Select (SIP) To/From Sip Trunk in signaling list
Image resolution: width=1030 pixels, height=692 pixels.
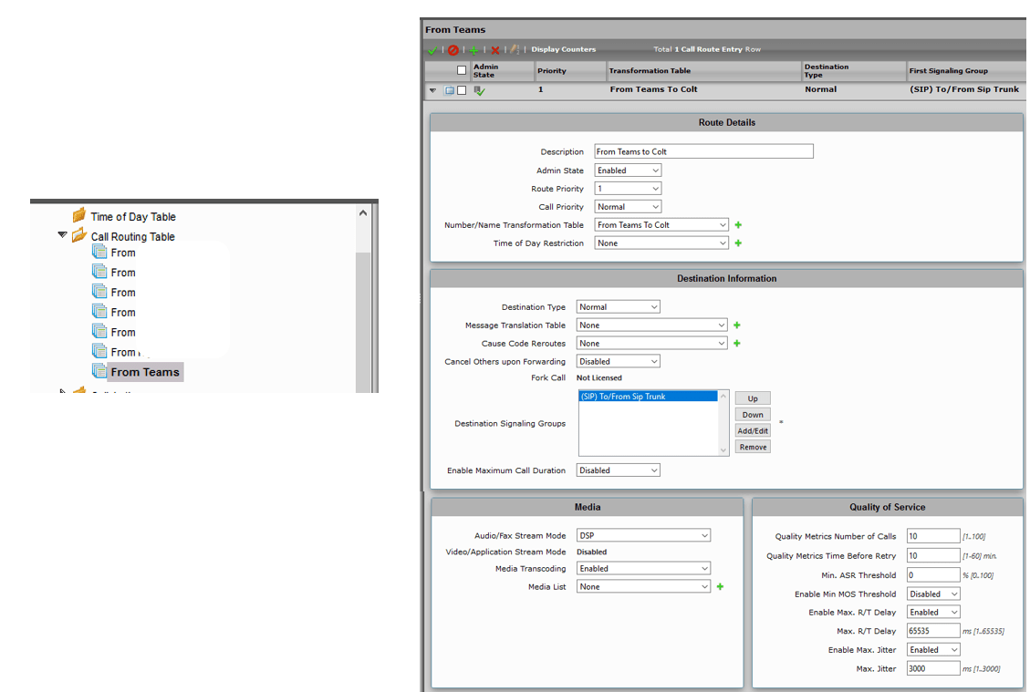click(x=648, y=397)
